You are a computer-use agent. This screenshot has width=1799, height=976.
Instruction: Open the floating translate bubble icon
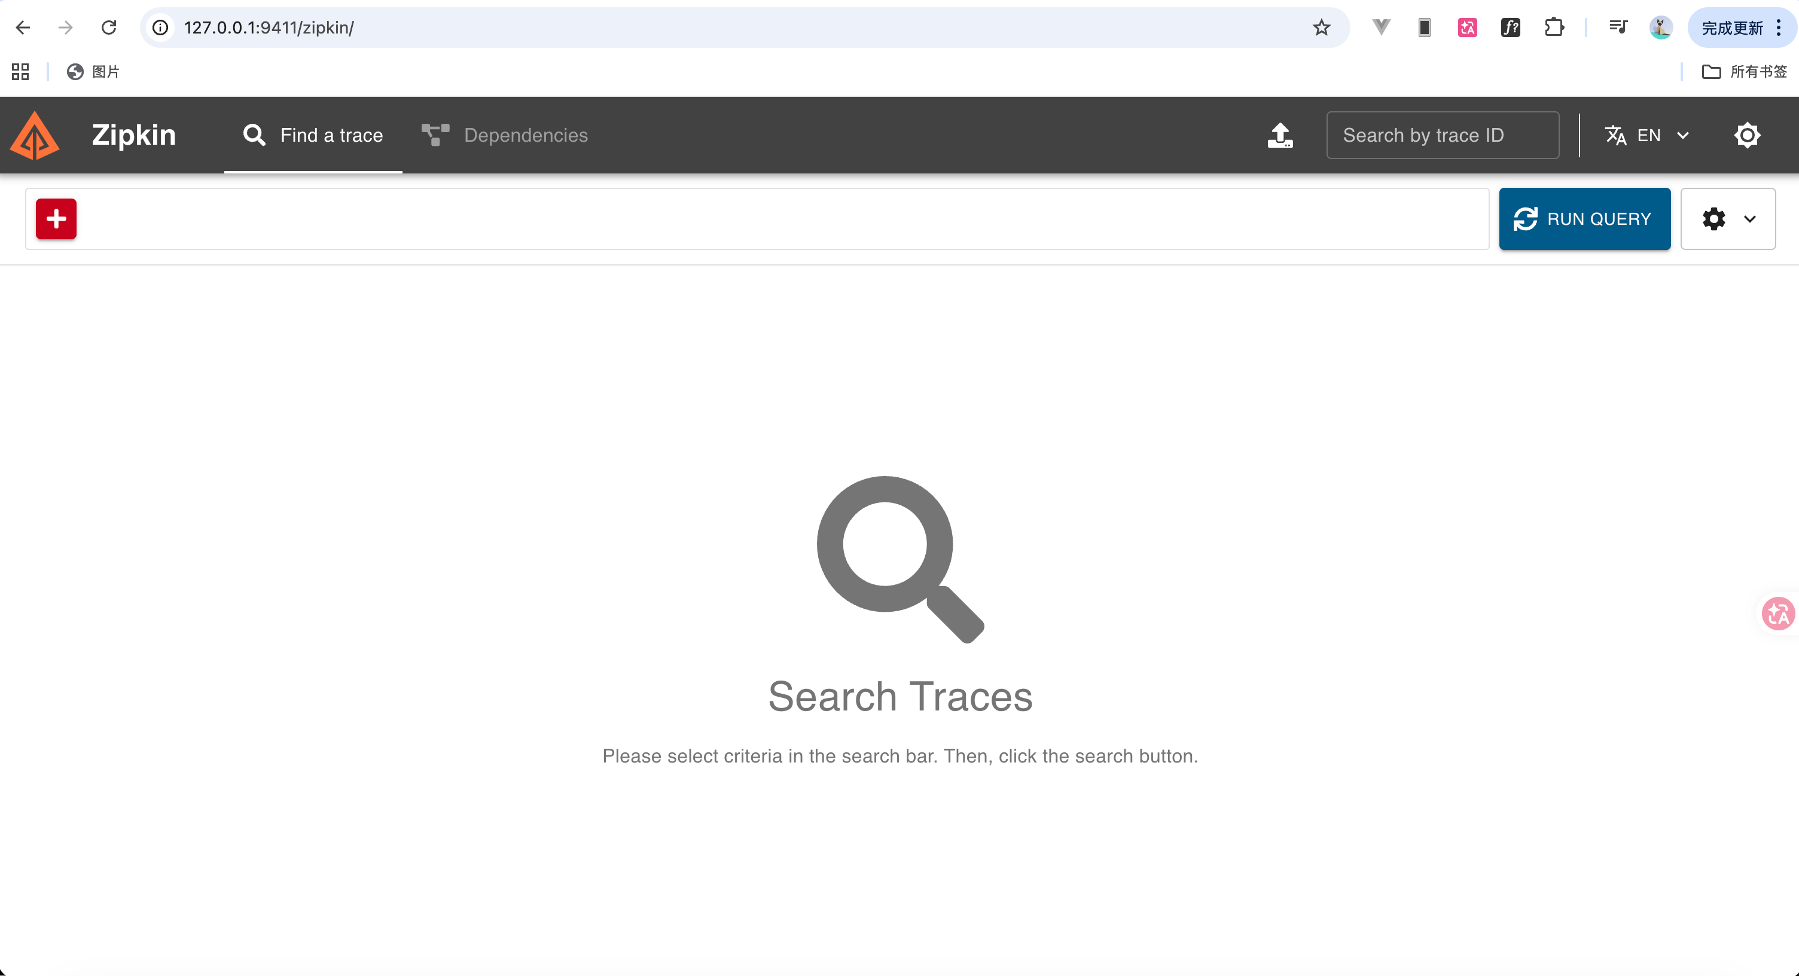tap(1778, 614)
